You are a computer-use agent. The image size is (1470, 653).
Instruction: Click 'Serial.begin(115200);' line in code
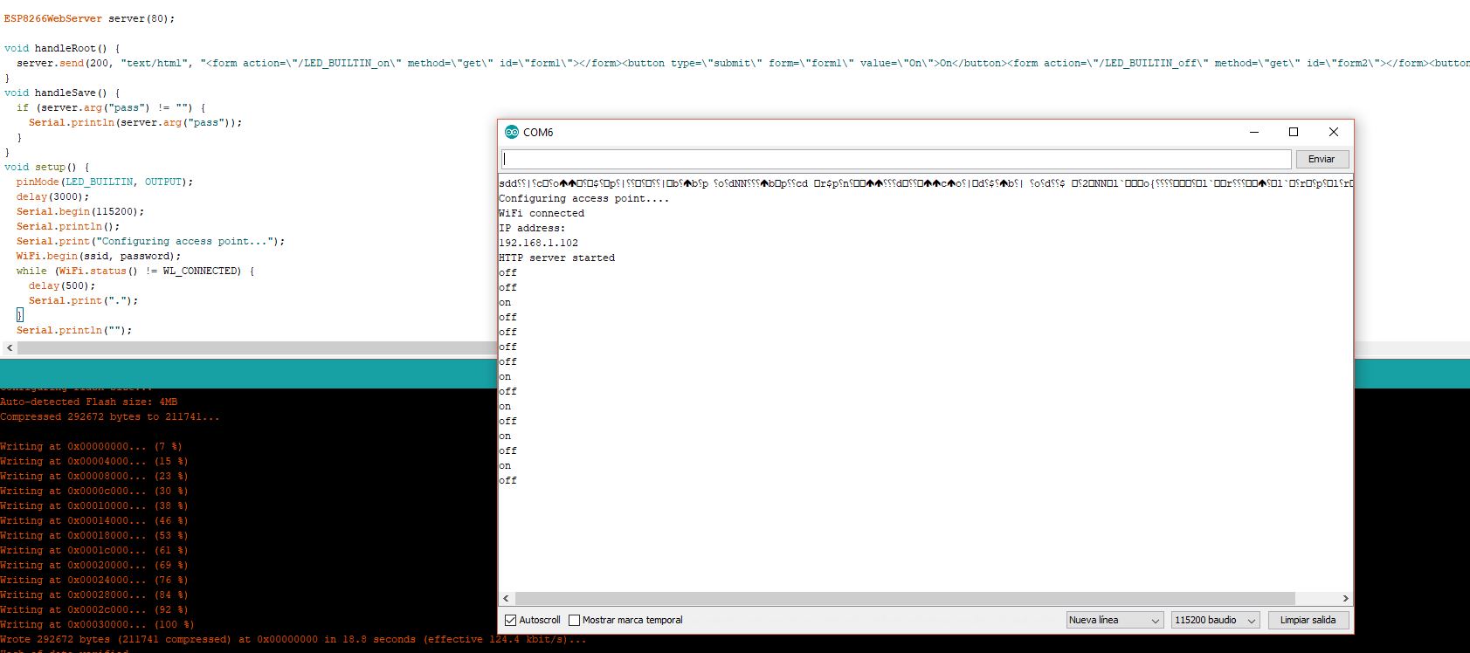(x=80, y=211)
